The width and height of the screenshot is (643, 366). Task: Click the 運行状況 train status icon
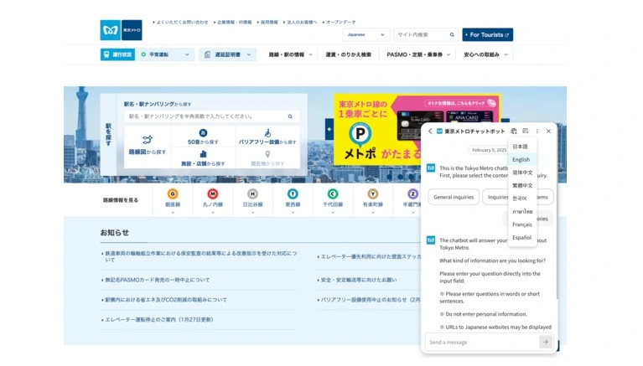[x=106, y=54]
